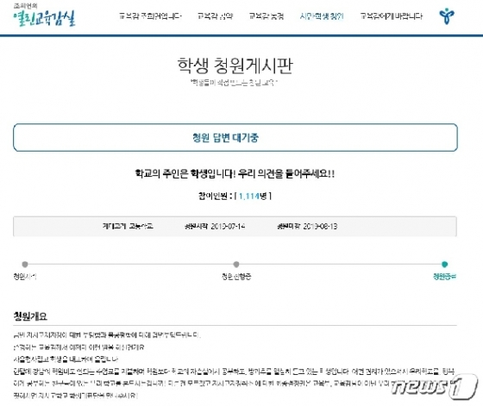
Task: Click the 청원진행중 step label
Action: click(x=236, y=277)
